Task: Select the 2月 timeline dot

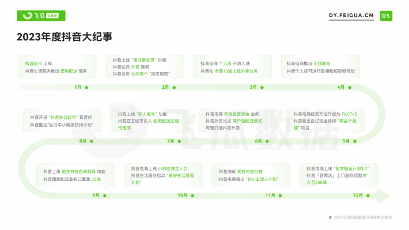Action: pyautogui.click(x=174, y=88)
